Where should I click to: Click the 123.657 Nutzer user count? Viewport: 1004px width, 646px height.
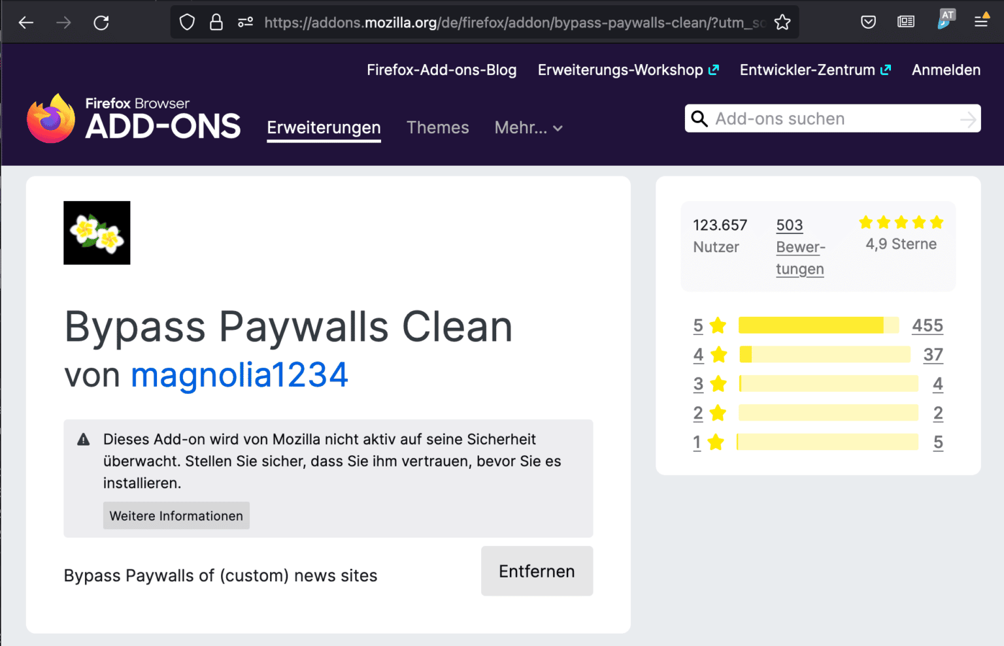pos(720,236)
